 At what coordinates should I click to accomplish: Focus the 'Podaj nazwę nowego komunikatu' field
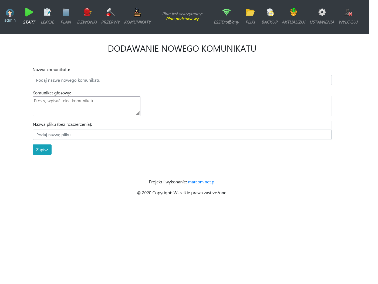click(x=182, y=80)
